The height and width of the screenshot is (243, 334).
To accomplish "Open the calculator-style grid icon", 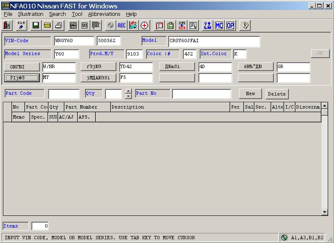I will pos(73,25).
